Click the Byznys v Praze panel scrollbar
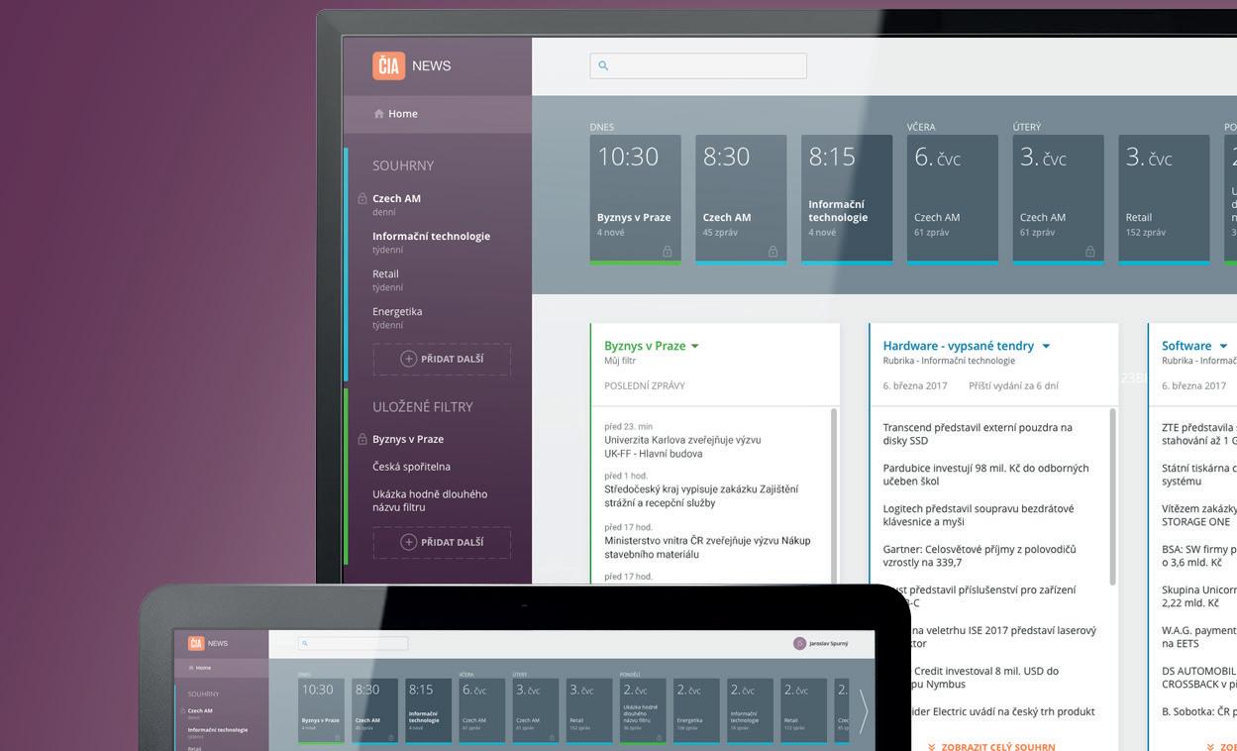Image resolution: width=1237 pixels, height=751 pixels. 834,495
